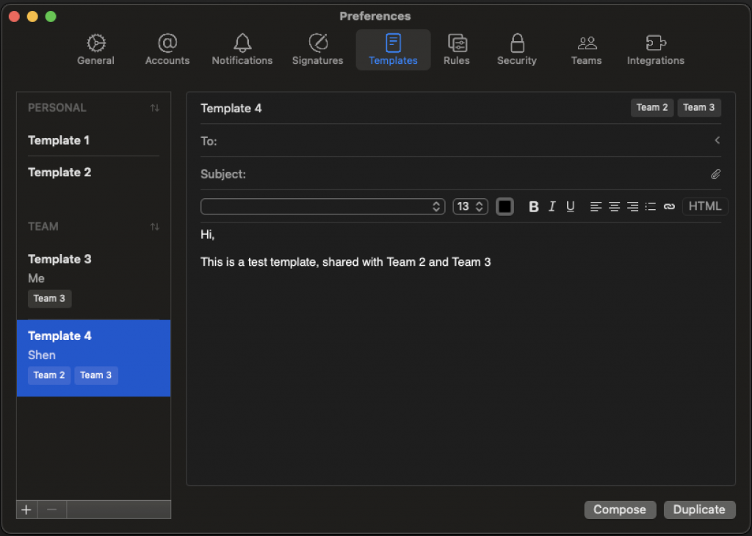Image resolution: width=752 pixels, height=536 pixels.
Task: Insert a bulleted list
Action: 650,207
